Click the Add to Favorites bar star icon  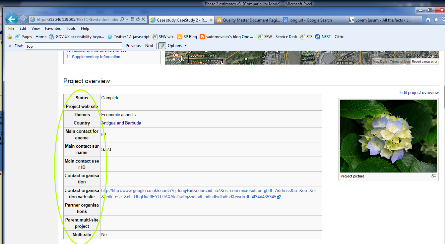(10, 37)
